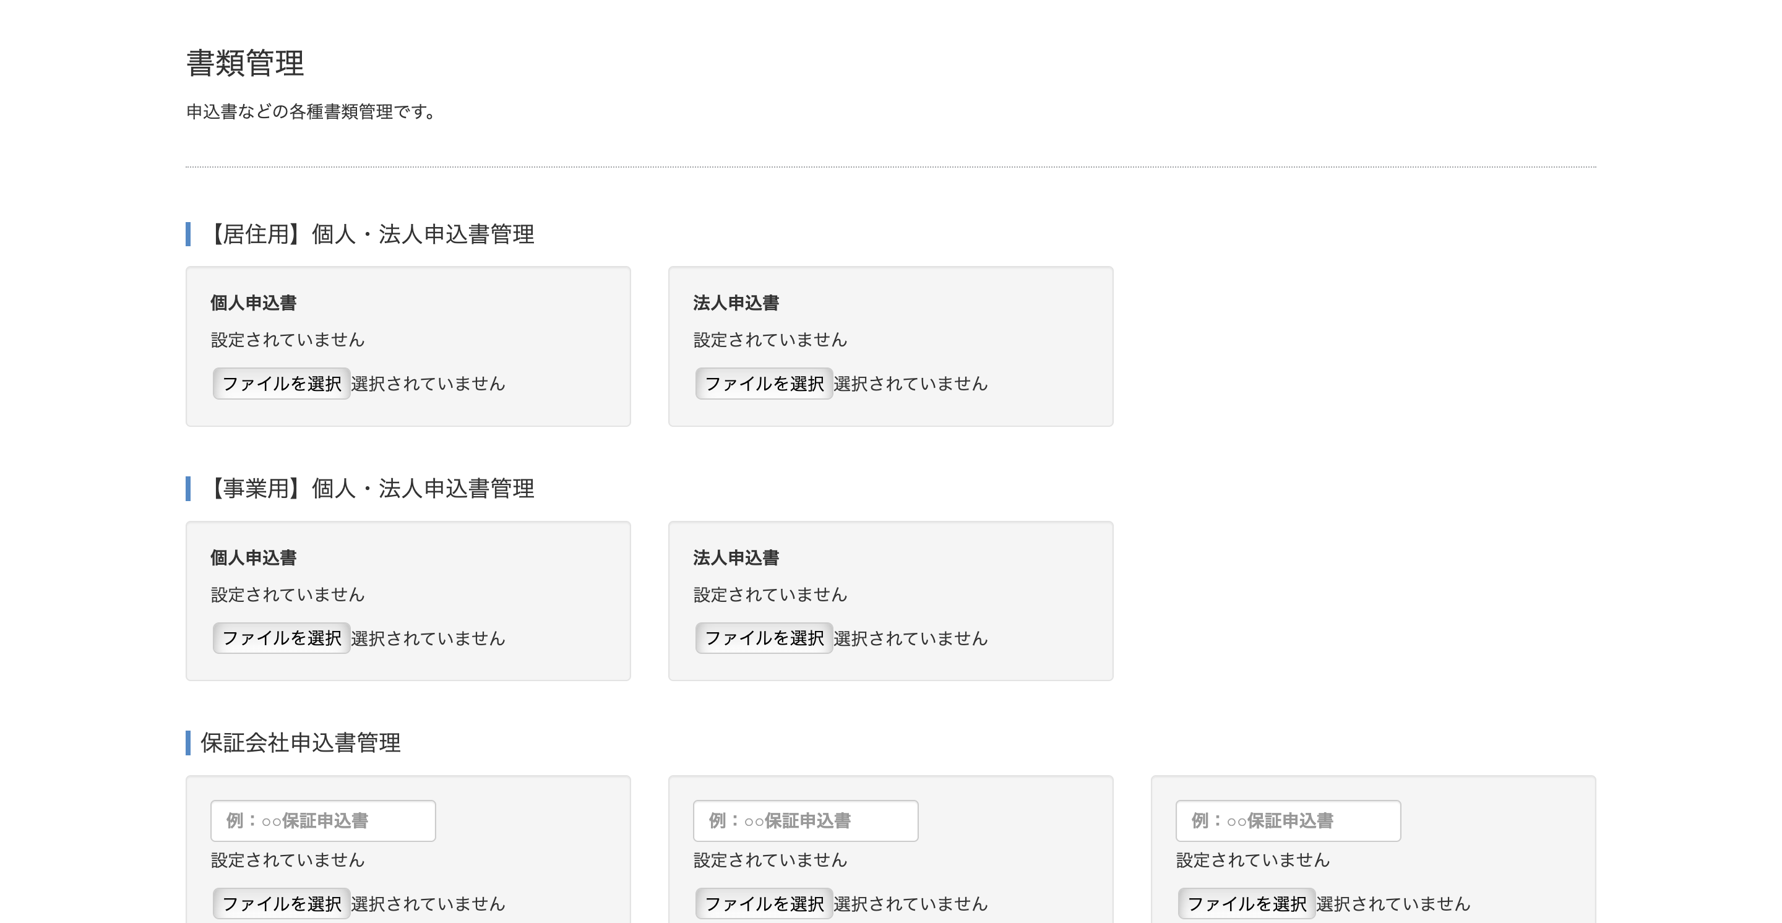Click 設定されていません under 居住用 個人申込書
This screenshot has width=1782, height=923.
[288, 340]
